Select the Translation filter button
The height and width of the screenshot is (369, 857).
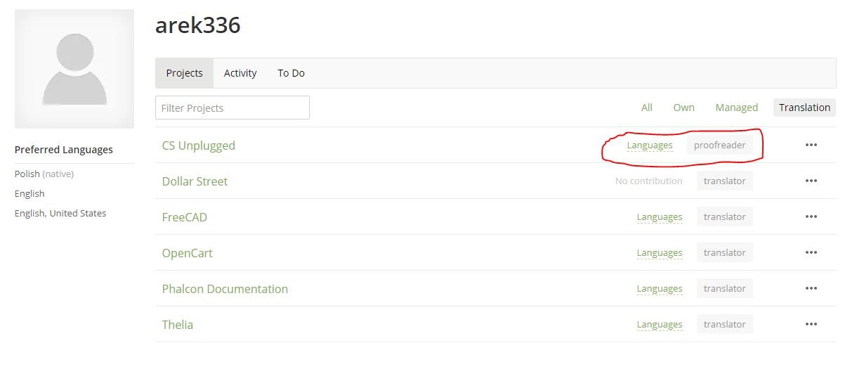(x=804, y=108)
